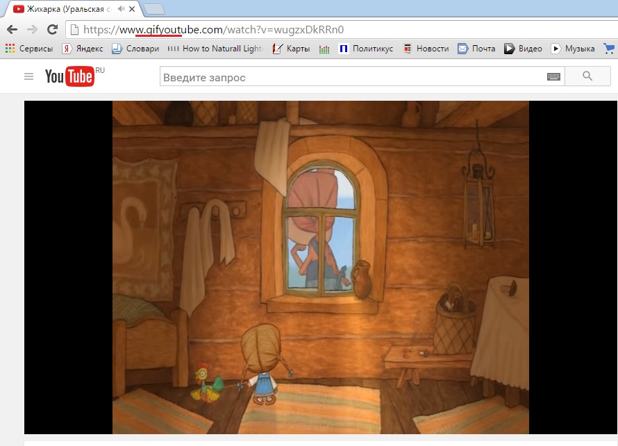
Task: Reload the page with the refresh icon
Action: pyautogui.click(x=52, y=29)
